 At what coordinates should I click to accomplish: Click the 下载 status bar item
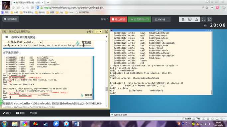pos(196,118)
